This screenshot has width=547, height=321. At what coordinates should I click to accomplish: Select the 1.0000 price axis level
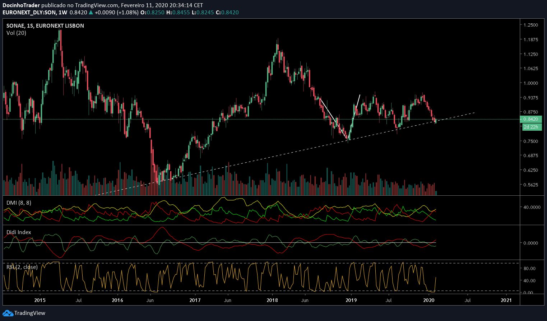530,83
